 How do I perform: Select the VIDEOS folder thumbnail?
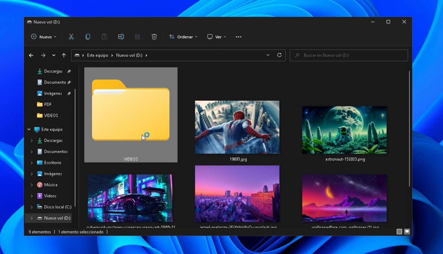click(x=131, y=115)
